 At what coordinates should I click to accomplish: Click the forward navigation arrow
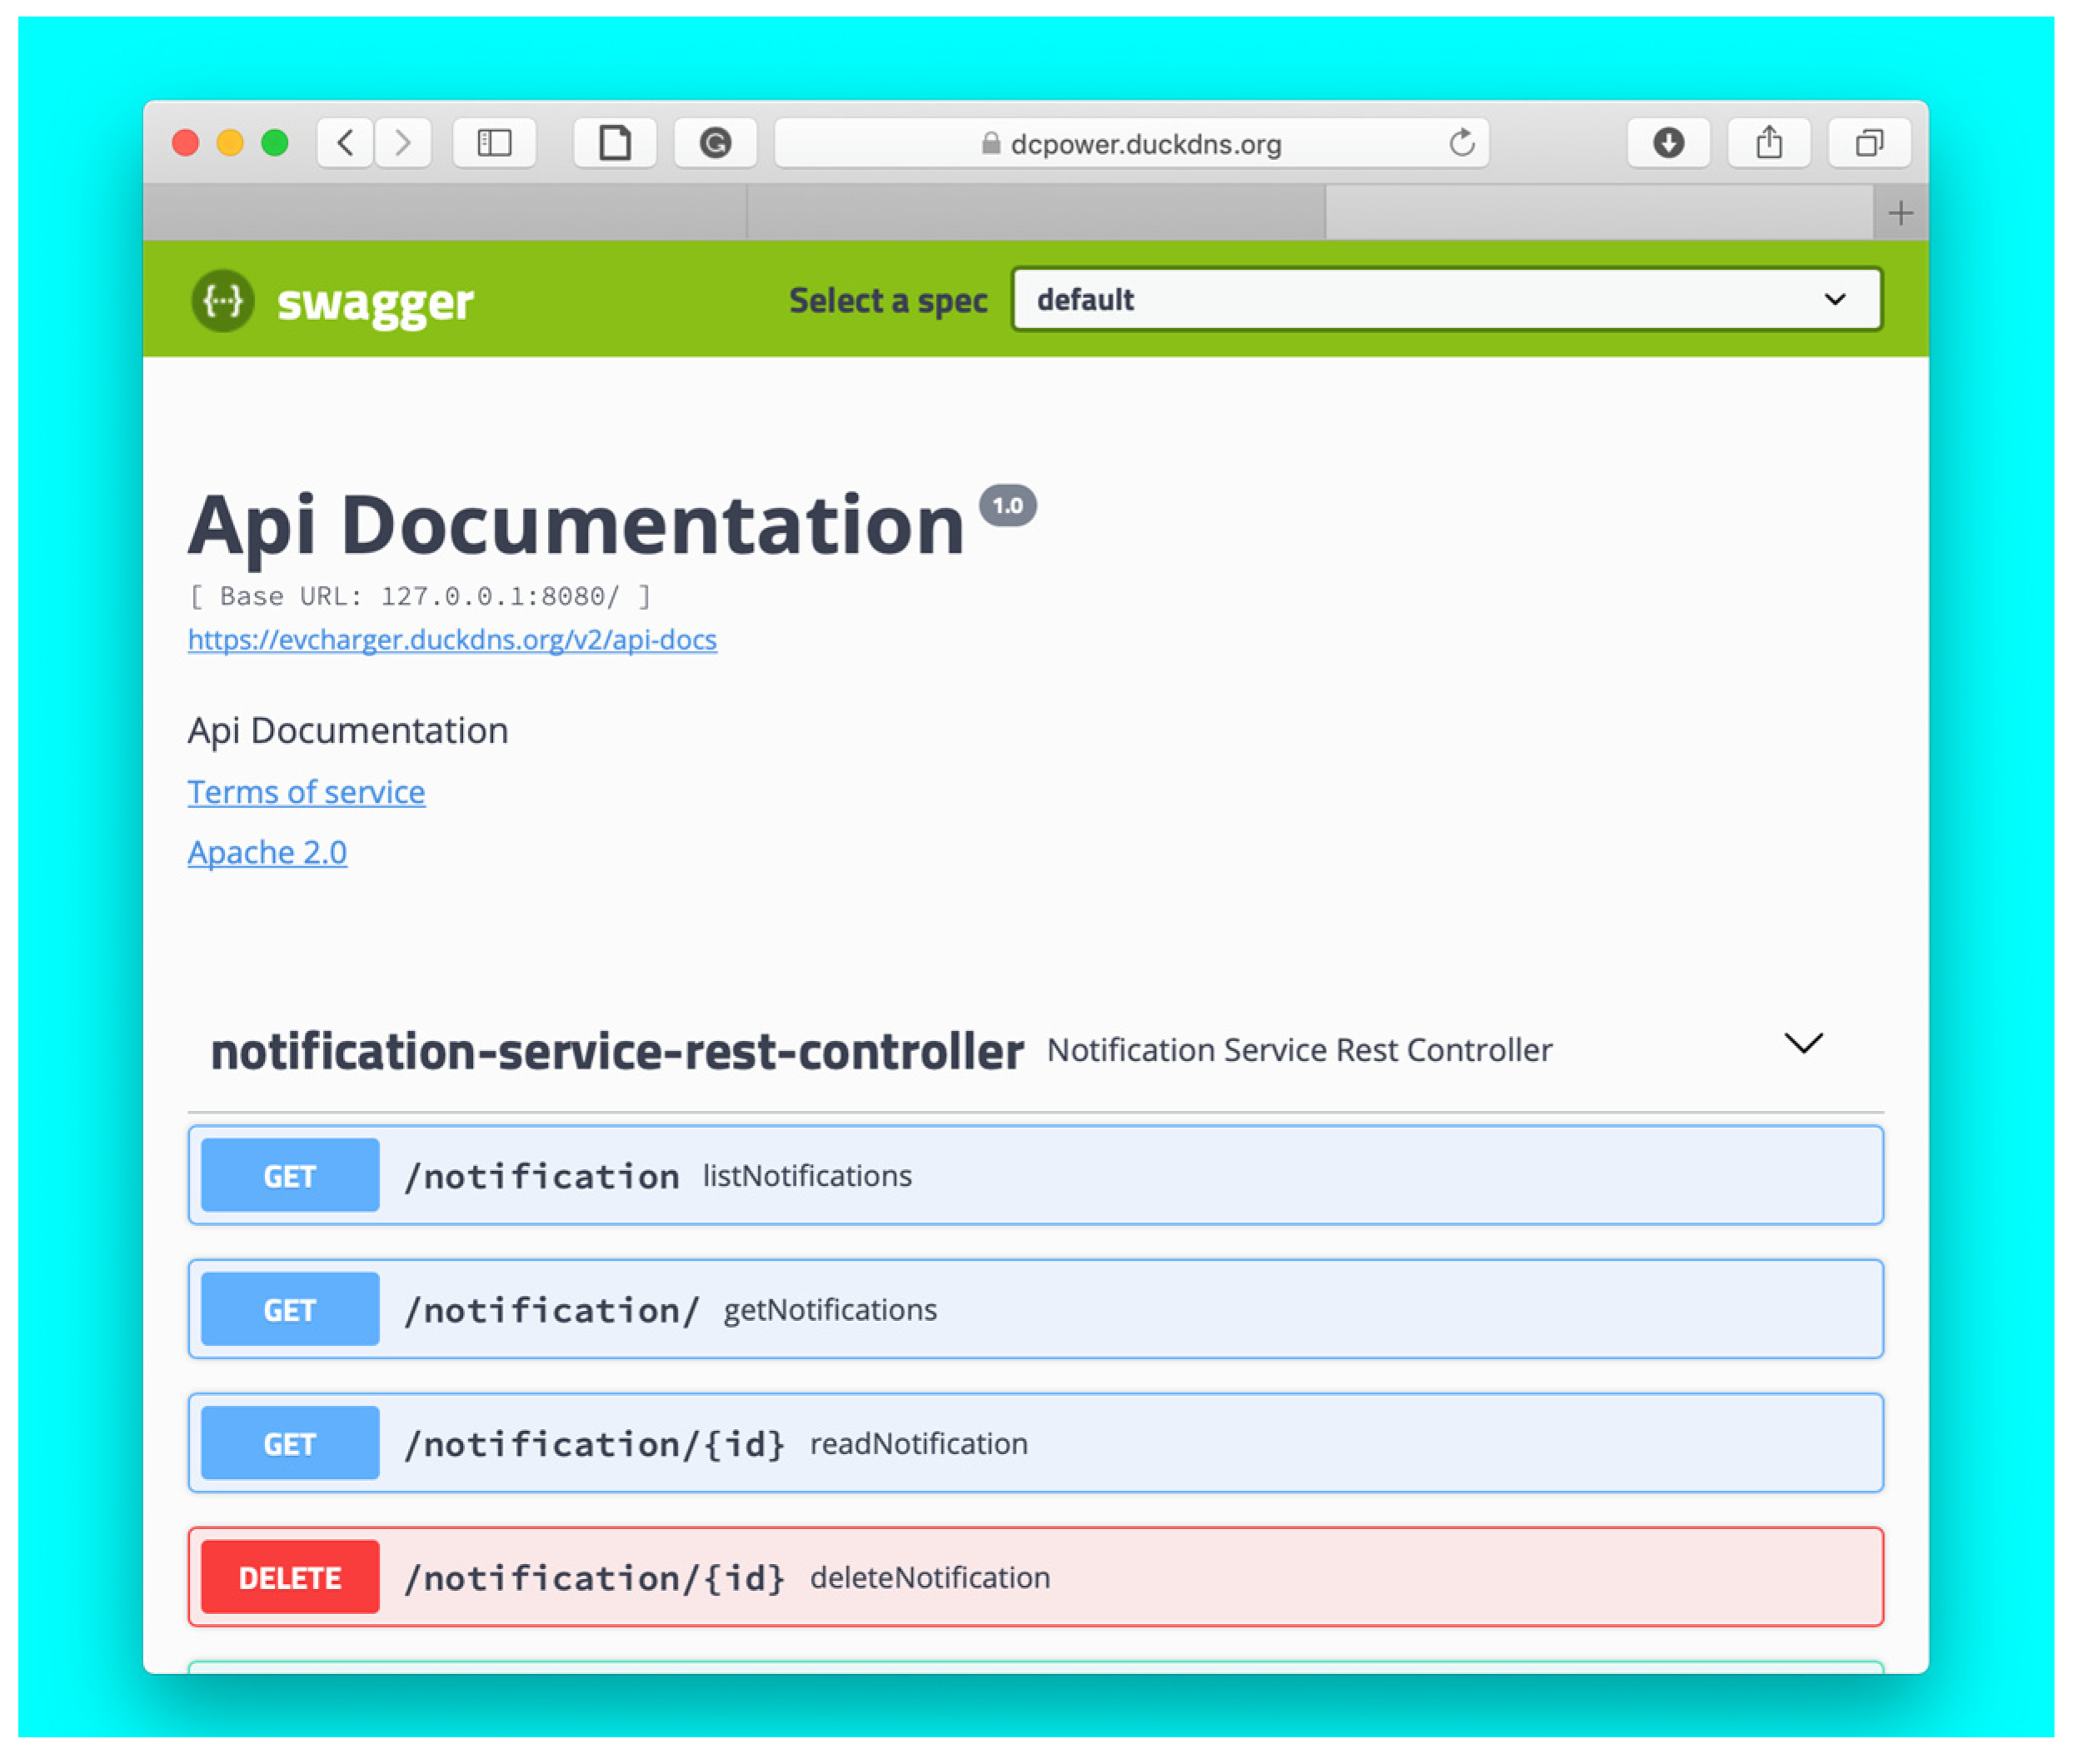[x=403, y=143]
